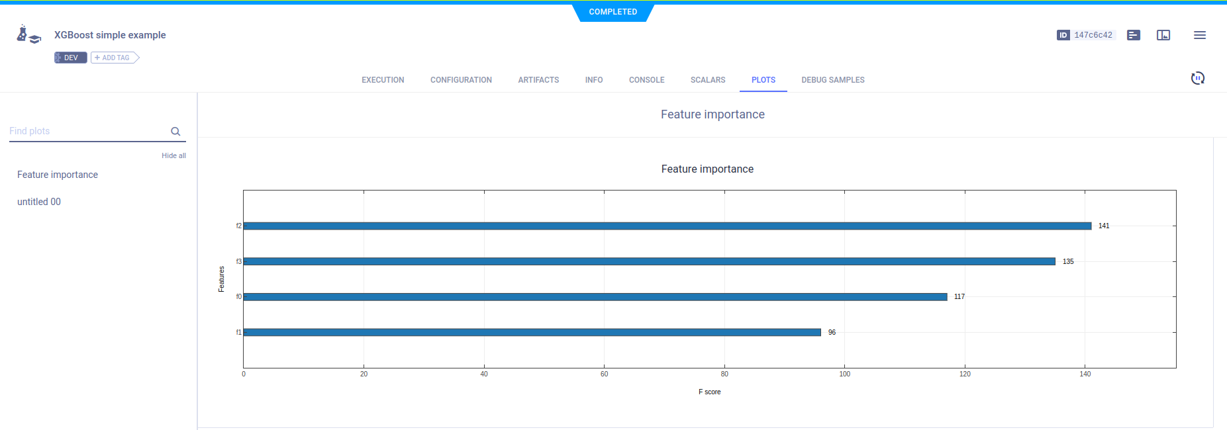Toggle visibility of untitled 00 plot
Image resolution: width=1227 pixels, height=430 pixels.
pyautogui.click(x=39, y=202)
